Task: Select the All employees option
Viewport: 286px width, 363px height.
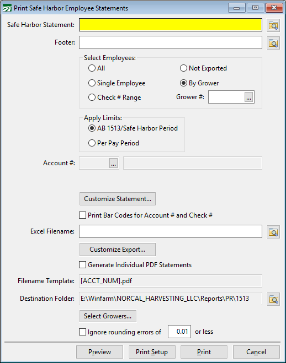Action: (x=97, y=68)
